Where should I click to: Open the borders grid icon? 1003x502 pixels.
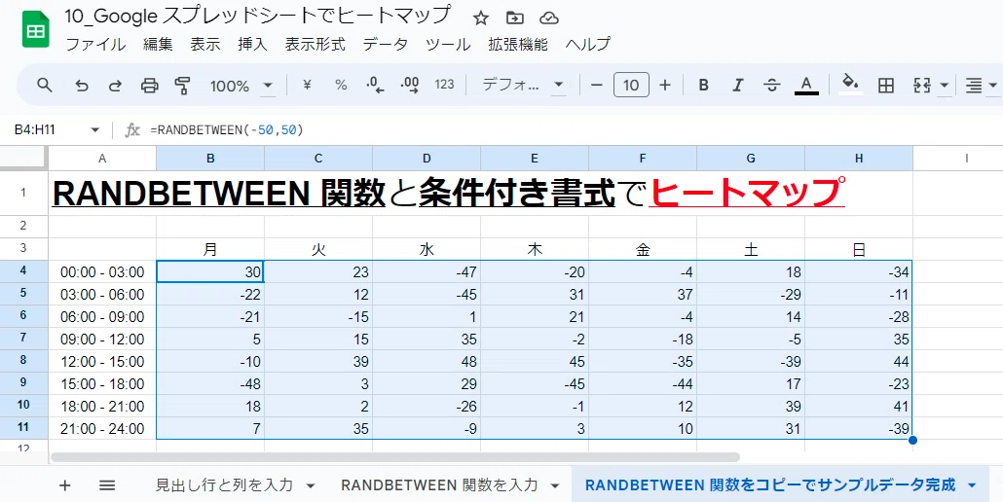coord(886,85)
